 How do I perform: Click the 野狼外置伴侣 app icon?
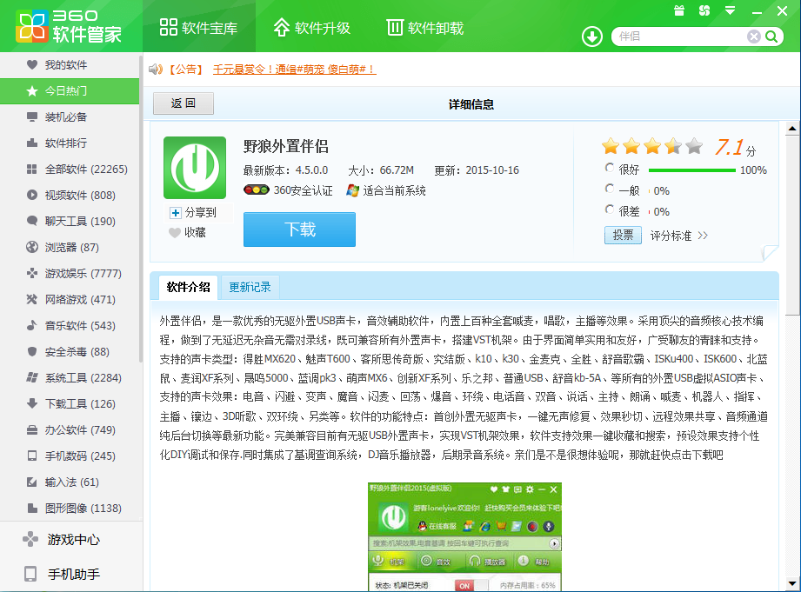tap(195, 168)
